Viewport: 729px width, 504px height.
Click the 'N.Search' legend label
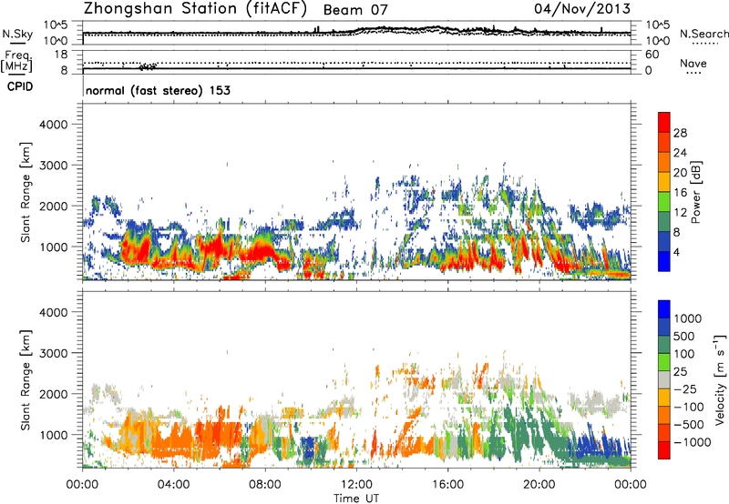point(703,34)
